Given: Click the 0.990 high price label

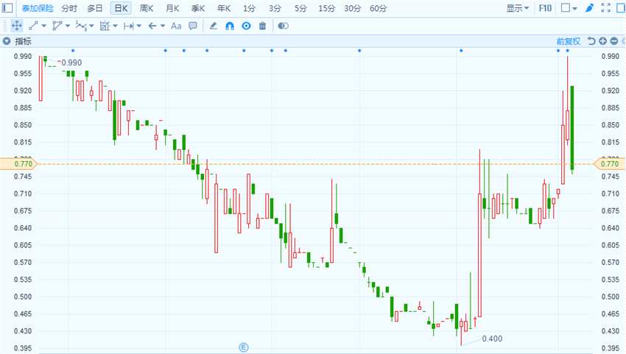Looking at the screenshot, I should [71, 63].
